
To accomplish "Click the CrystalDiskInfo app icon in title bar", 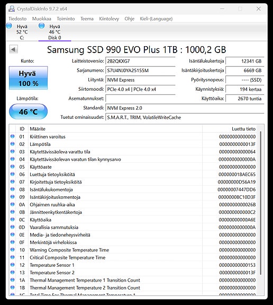I will point(12,8).
